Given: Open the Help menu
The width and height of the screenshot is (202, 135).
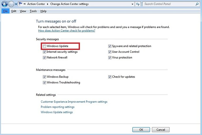Looking at the screenshot, I should tap(43, 11).
